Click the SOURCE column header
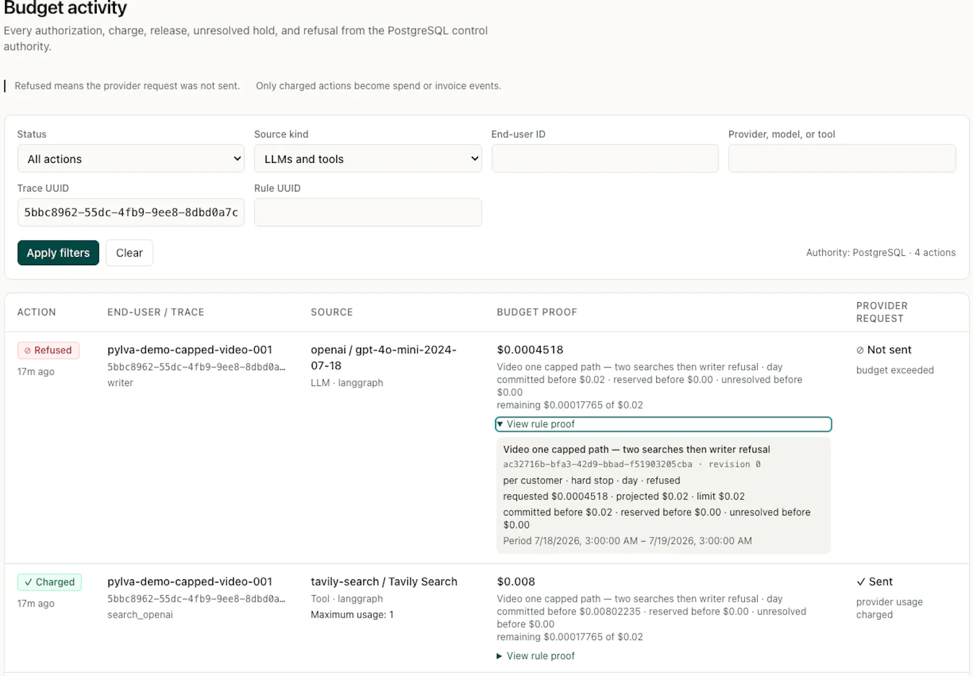Viewport: 973px width, 676px height. coord(332,312)
